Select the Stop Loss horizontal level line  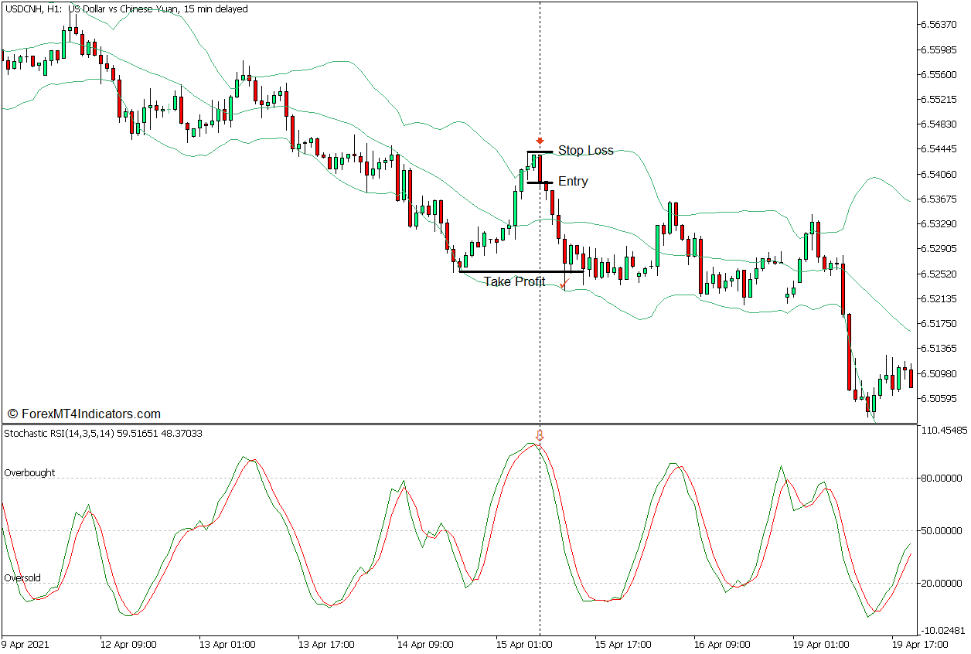pyautogui.click(x=541, y=151)
